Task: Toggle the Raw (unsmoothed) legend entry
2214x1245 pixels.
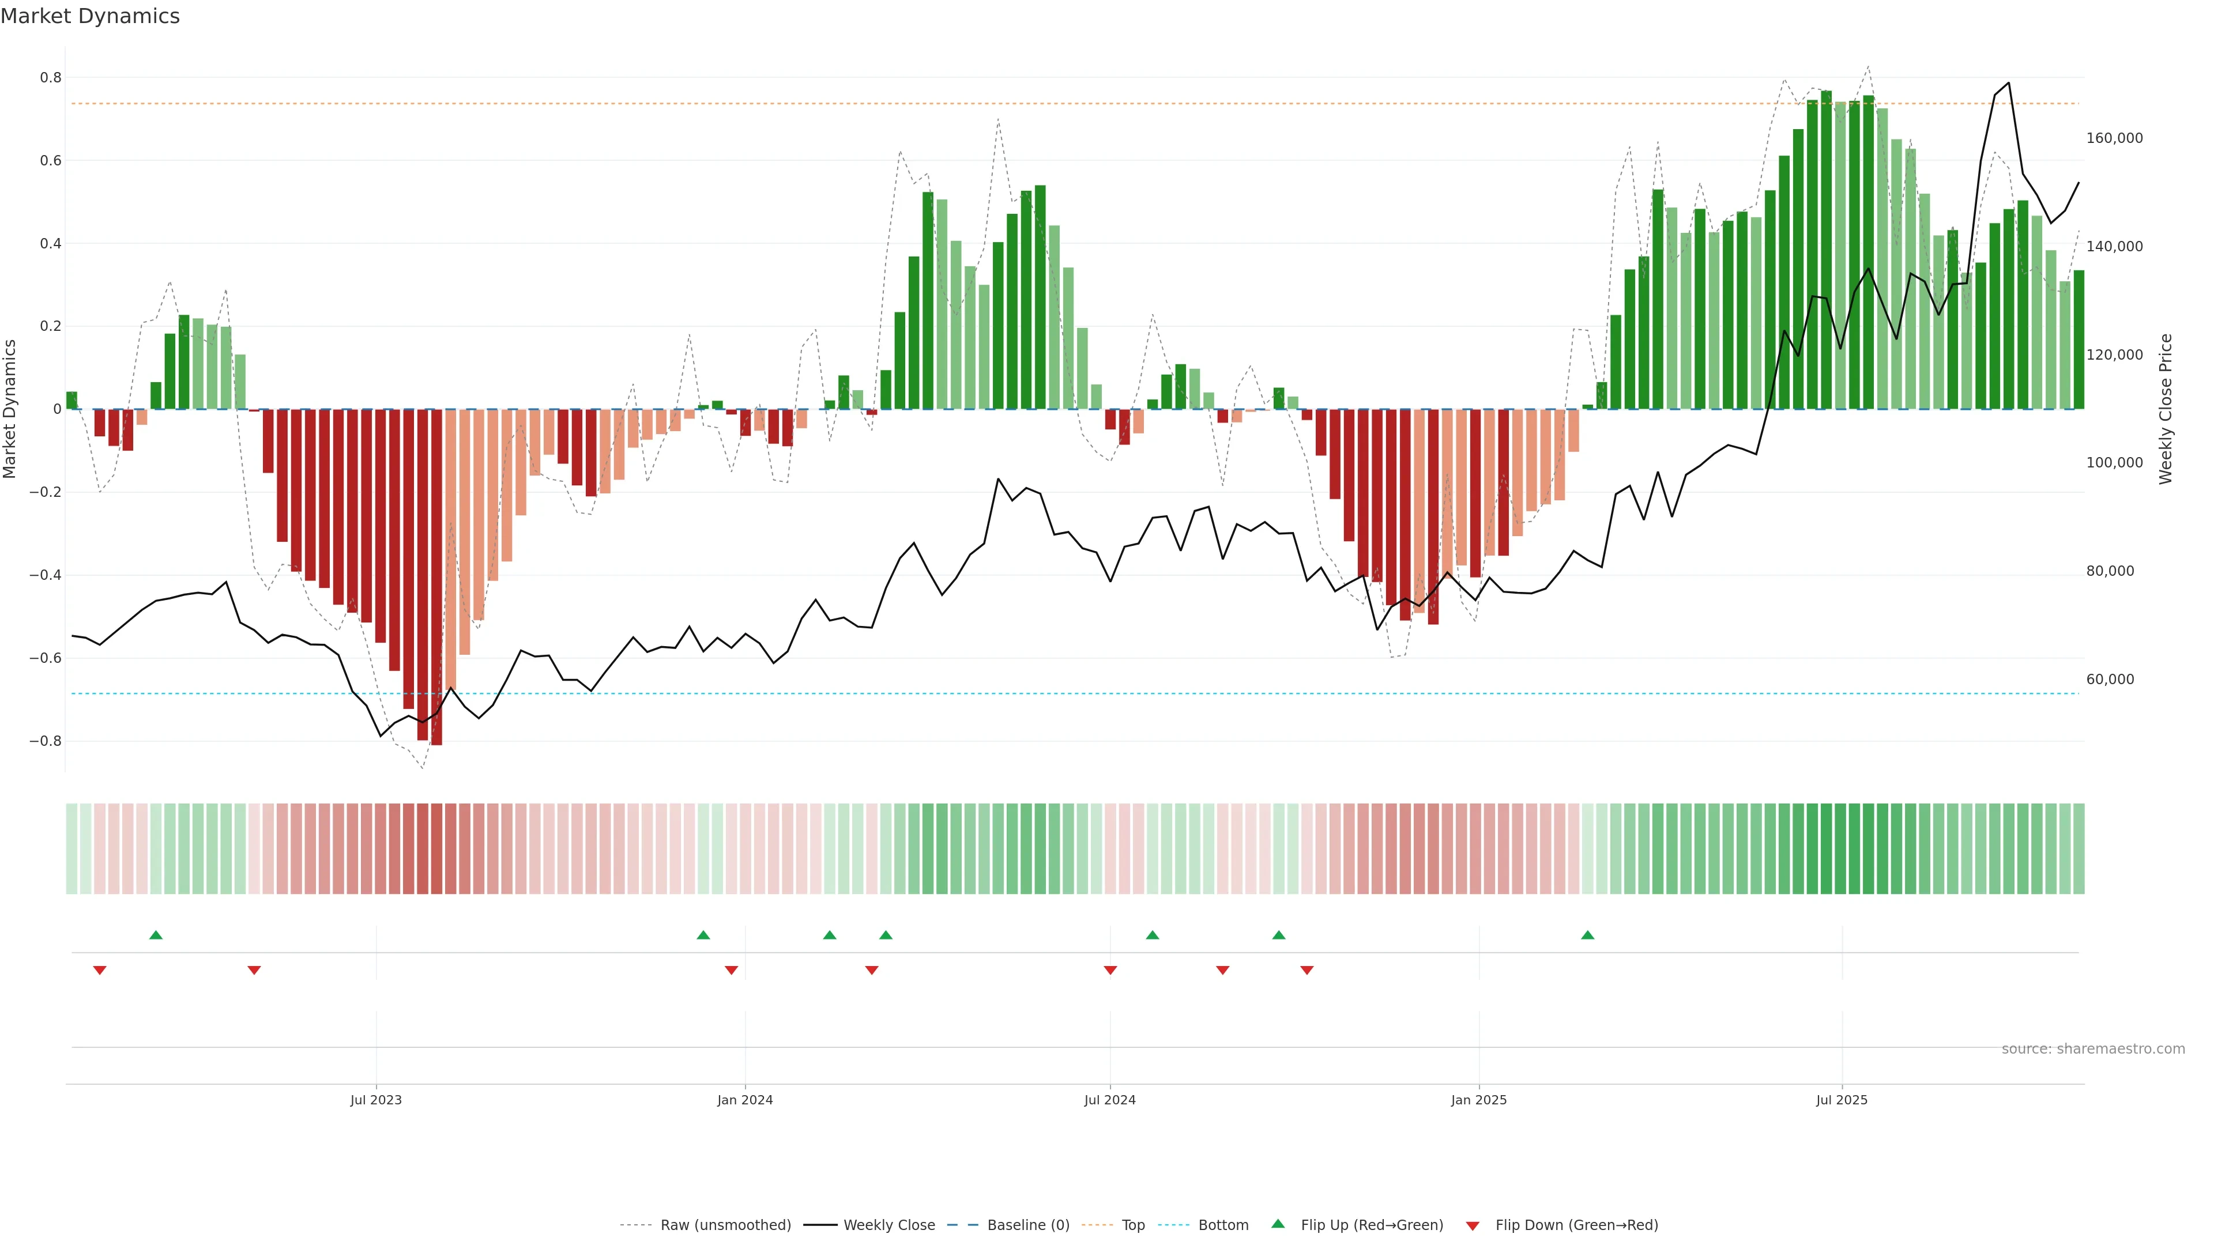Action: (x=725, y=1225)
